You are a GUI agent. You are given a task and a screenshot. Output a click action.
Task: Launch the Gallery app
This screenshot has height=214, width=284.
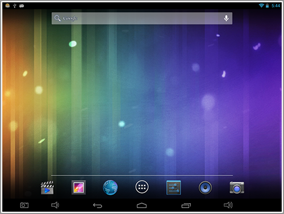point(78,187)
